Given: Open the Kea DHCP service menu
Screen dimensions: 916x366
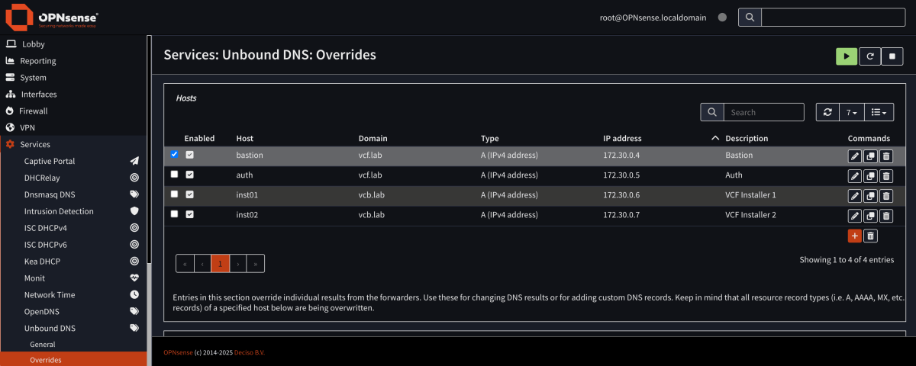Looking at the screenshot, I should (73, 262).
